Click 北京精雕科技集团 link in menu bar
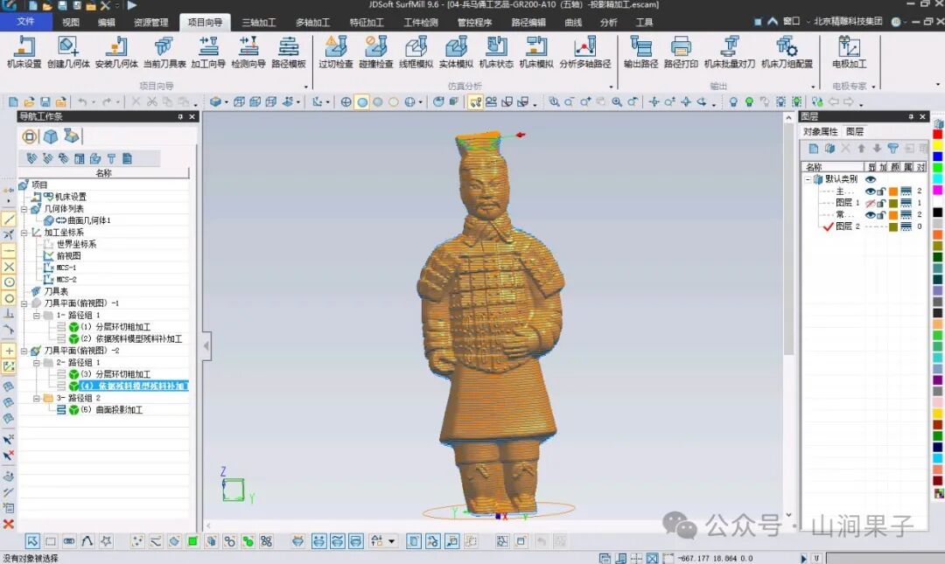This screenshot has height=564, width=945. (x=848, y=21)
